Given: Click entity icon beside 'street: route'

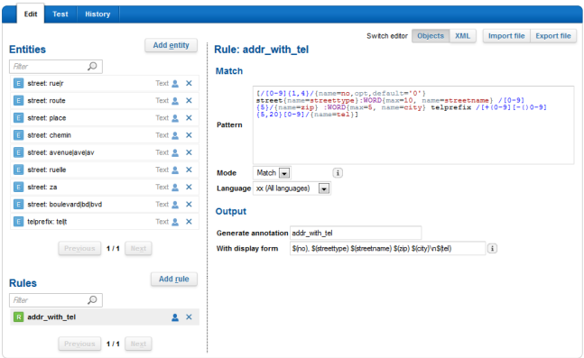Looking at the screenshot, I should 18,100.
